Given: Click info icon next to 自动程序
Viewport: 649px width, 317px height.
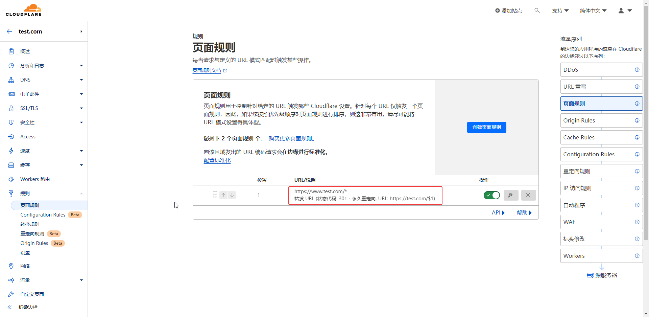Looking at the screenshot, I should pos(637,205).
